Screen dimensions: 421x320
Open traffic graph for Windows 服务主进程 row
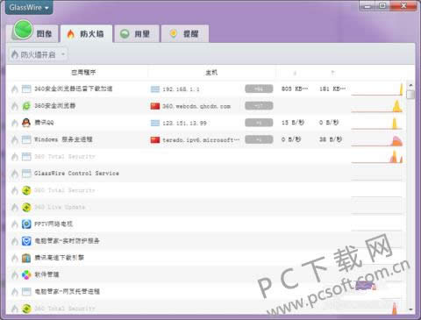(376, 139)
